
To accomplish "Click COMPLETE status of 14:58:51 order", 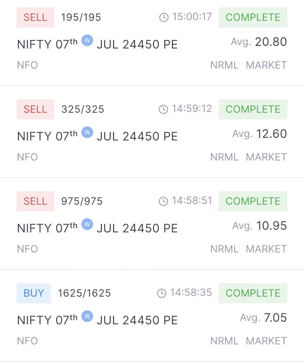I will (253, 201).
